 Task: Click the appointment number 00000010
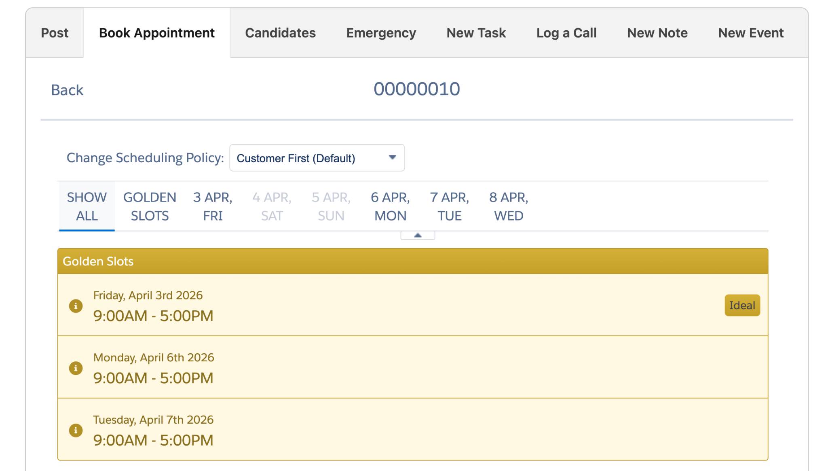417,89
